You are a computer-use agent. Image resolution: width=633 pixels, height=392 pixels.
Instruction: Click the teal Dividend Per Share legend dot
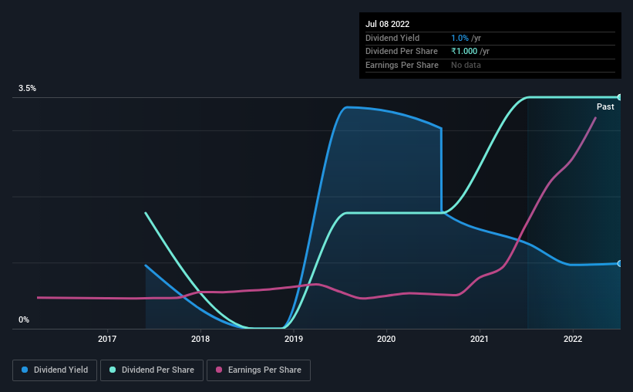point(113,370)
